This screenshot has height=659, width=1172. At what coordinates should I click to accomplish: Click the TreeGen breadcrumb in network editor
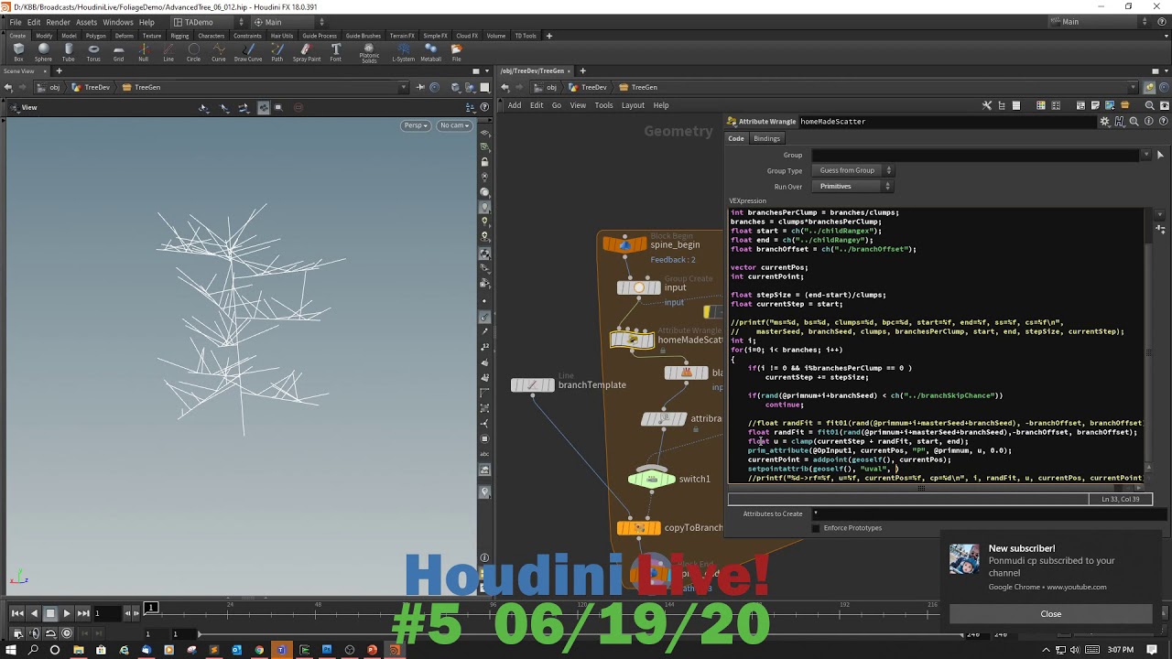click(x=638, y=88)
